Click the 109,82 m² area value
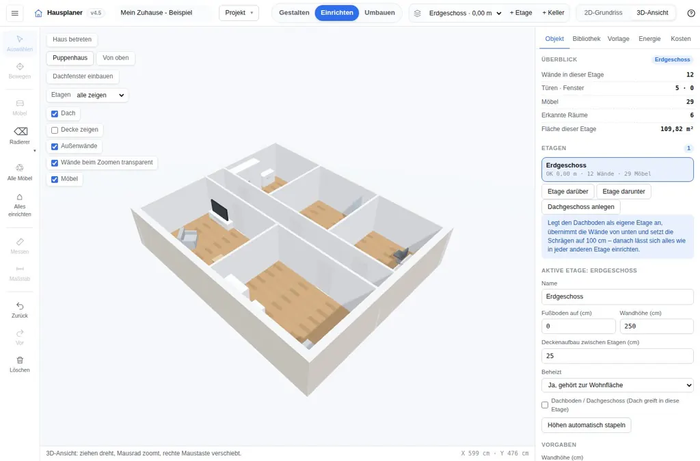Viewport: 700px width, 461px height. [677, 129]
